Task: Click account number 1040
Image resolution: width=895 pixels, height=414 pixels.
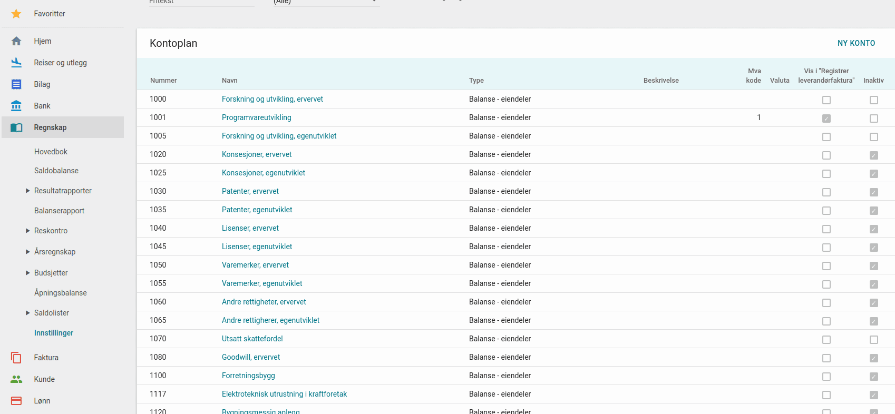Action: [x=158, y=228]
